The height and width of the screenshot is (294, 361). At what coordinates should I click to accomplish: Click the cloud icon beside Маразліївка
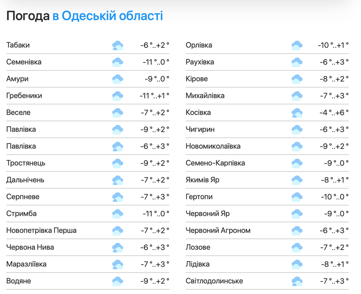(x=118, y=265)
